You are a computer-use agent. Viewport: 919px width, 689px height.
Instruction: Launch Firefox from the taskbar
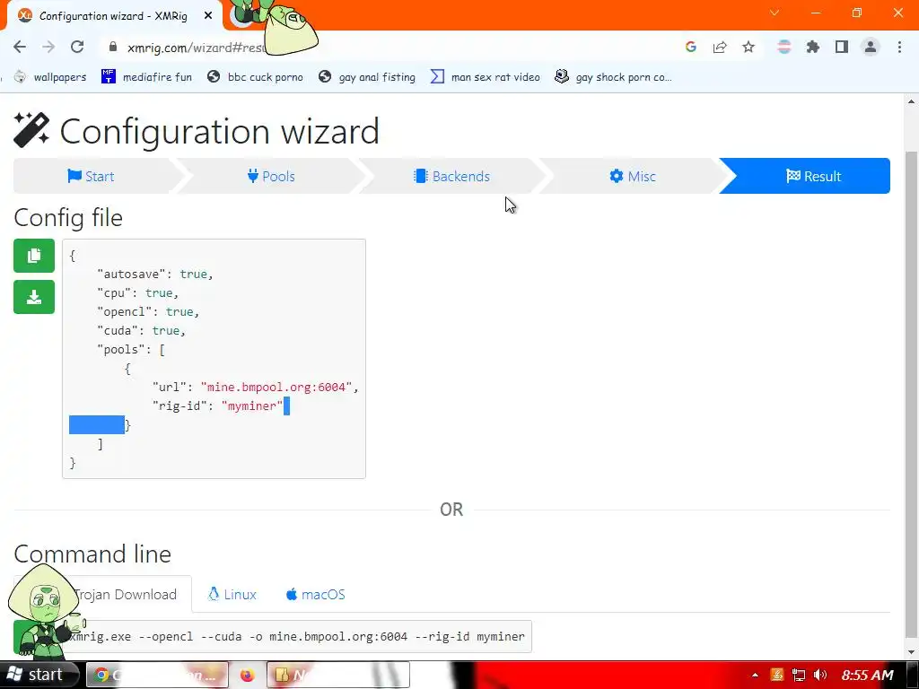click(x=247, y=675)
